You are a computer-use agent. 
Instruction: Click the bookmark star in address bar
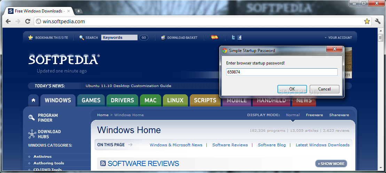(367, 21)
